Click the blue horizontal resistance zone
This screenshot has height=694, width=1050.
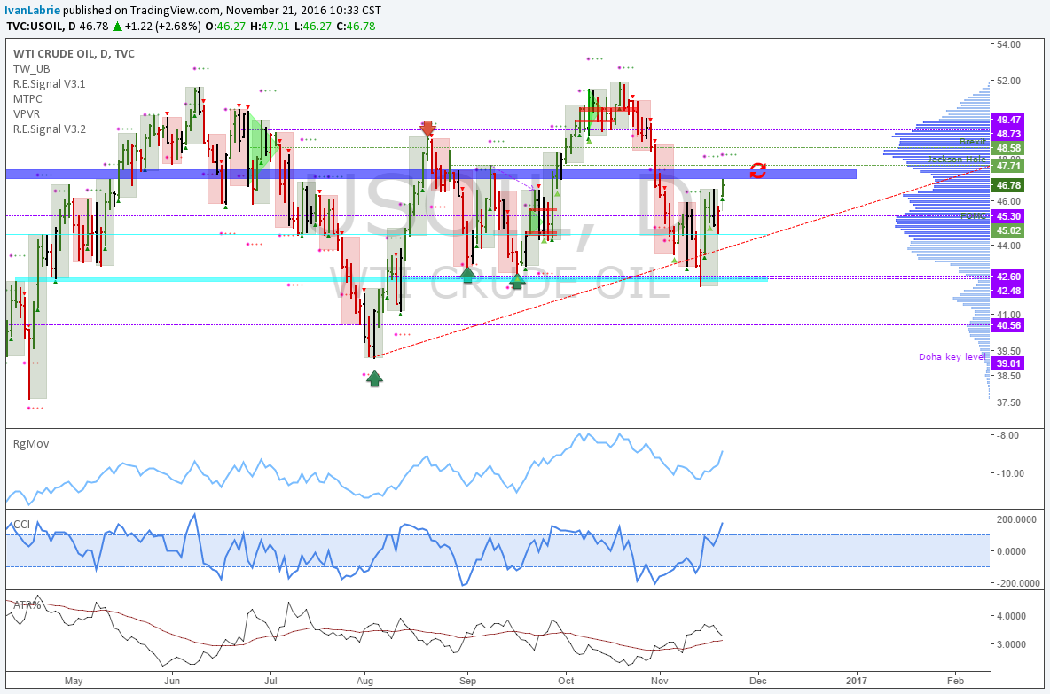431,174
